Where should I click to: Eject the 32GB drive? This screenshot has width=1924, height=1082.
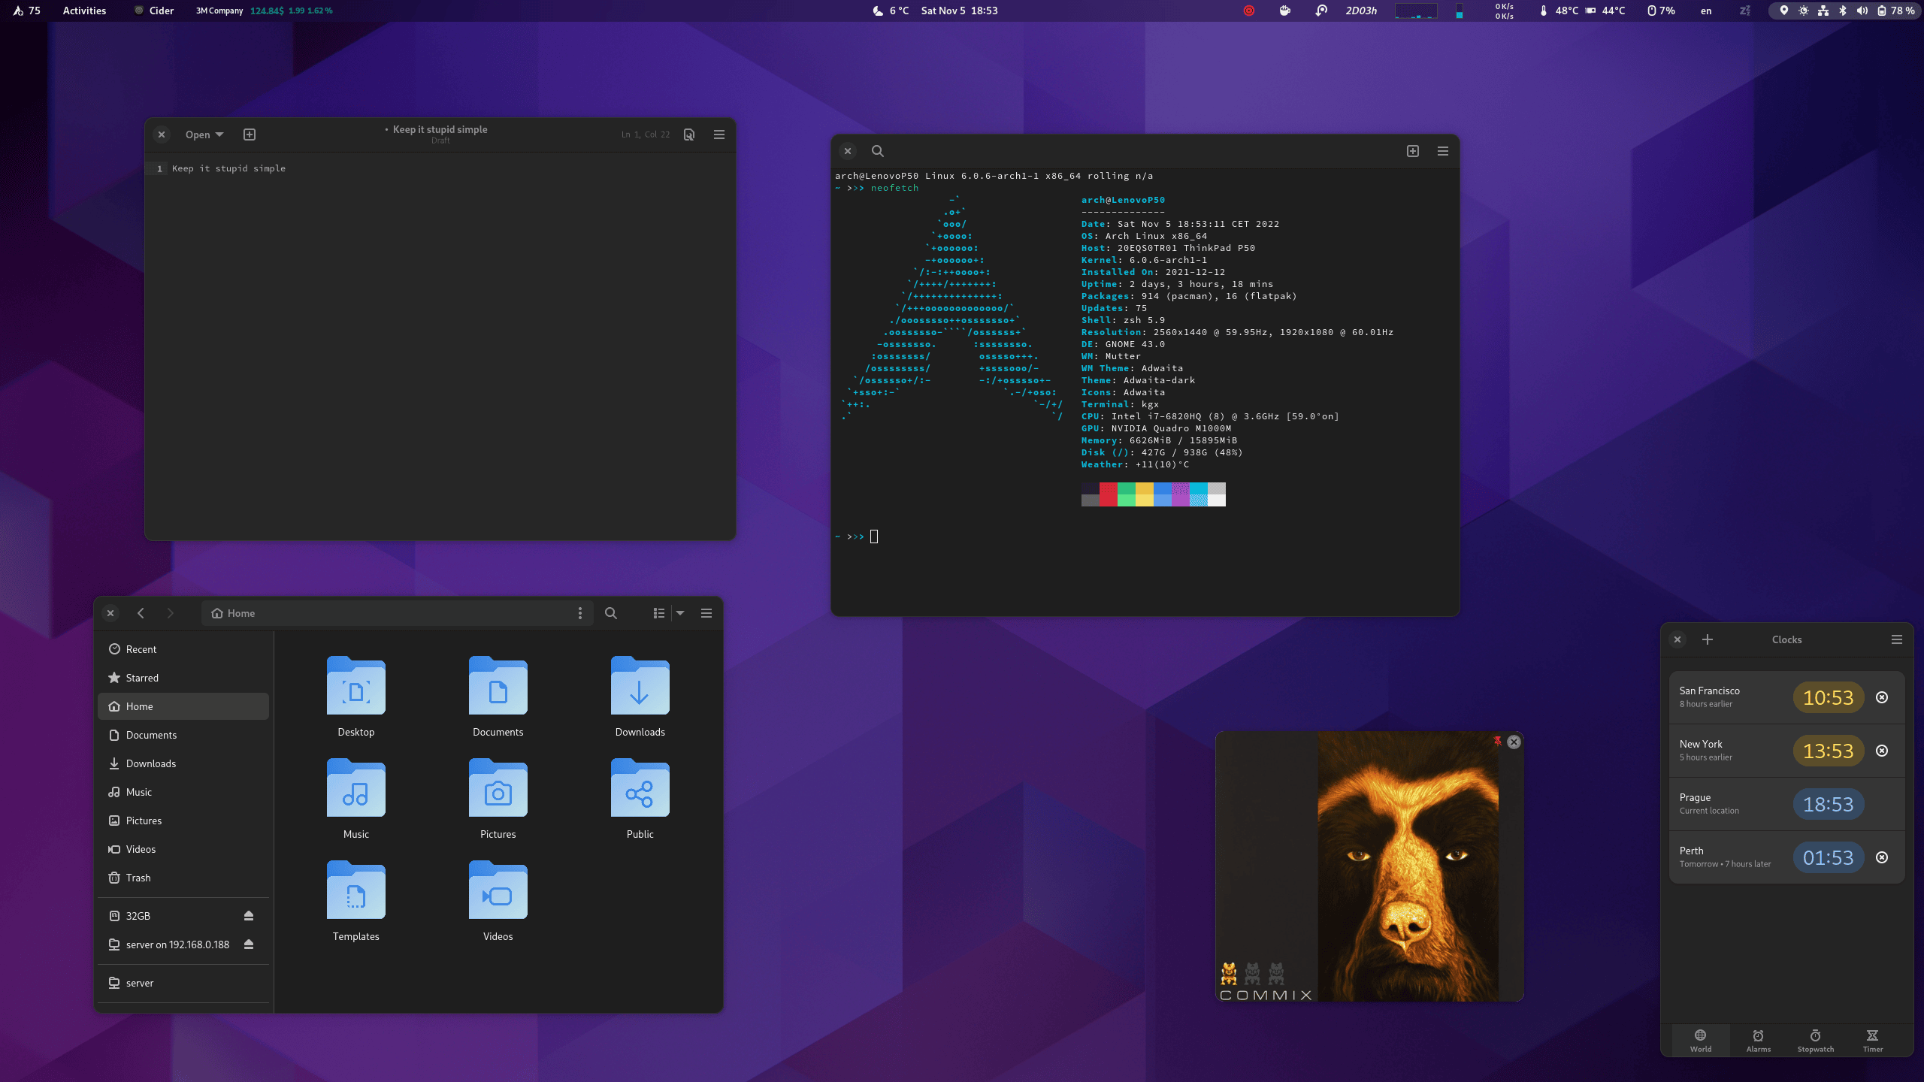pyautogui.click(x=249, y=916)
